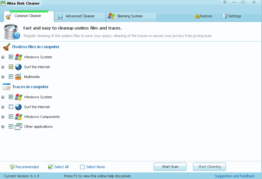Expand the Multimedia tree node

(3, 77)
